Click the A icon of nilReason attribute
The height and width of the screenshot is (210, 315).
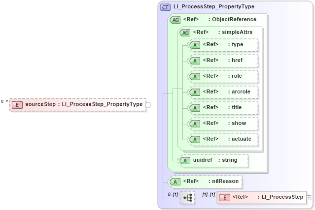(x=175, y=182)
